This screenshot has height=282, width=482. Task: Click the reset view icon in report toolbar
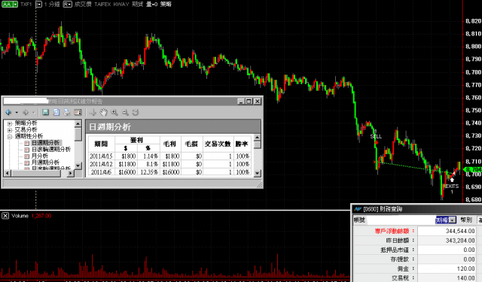coord(136,112)
